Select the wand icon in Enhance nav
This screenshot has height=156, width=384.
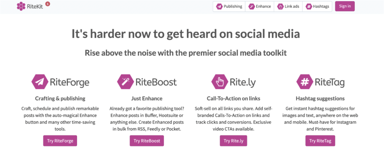pyautogui.click(x=252, y=7)
